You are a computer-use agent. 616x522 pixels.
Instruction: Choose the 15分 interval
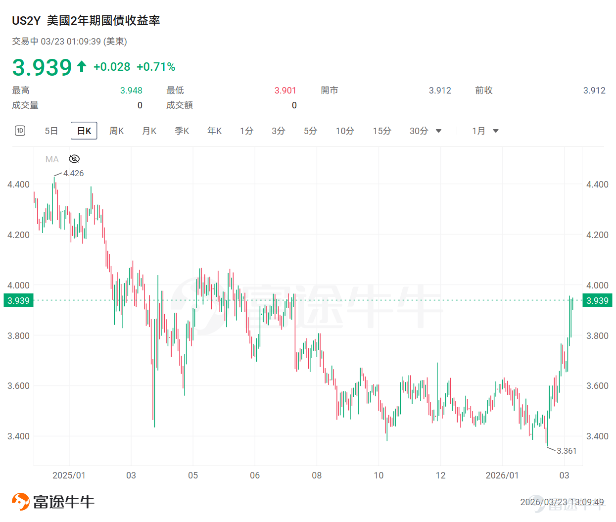tap(382, 131)
